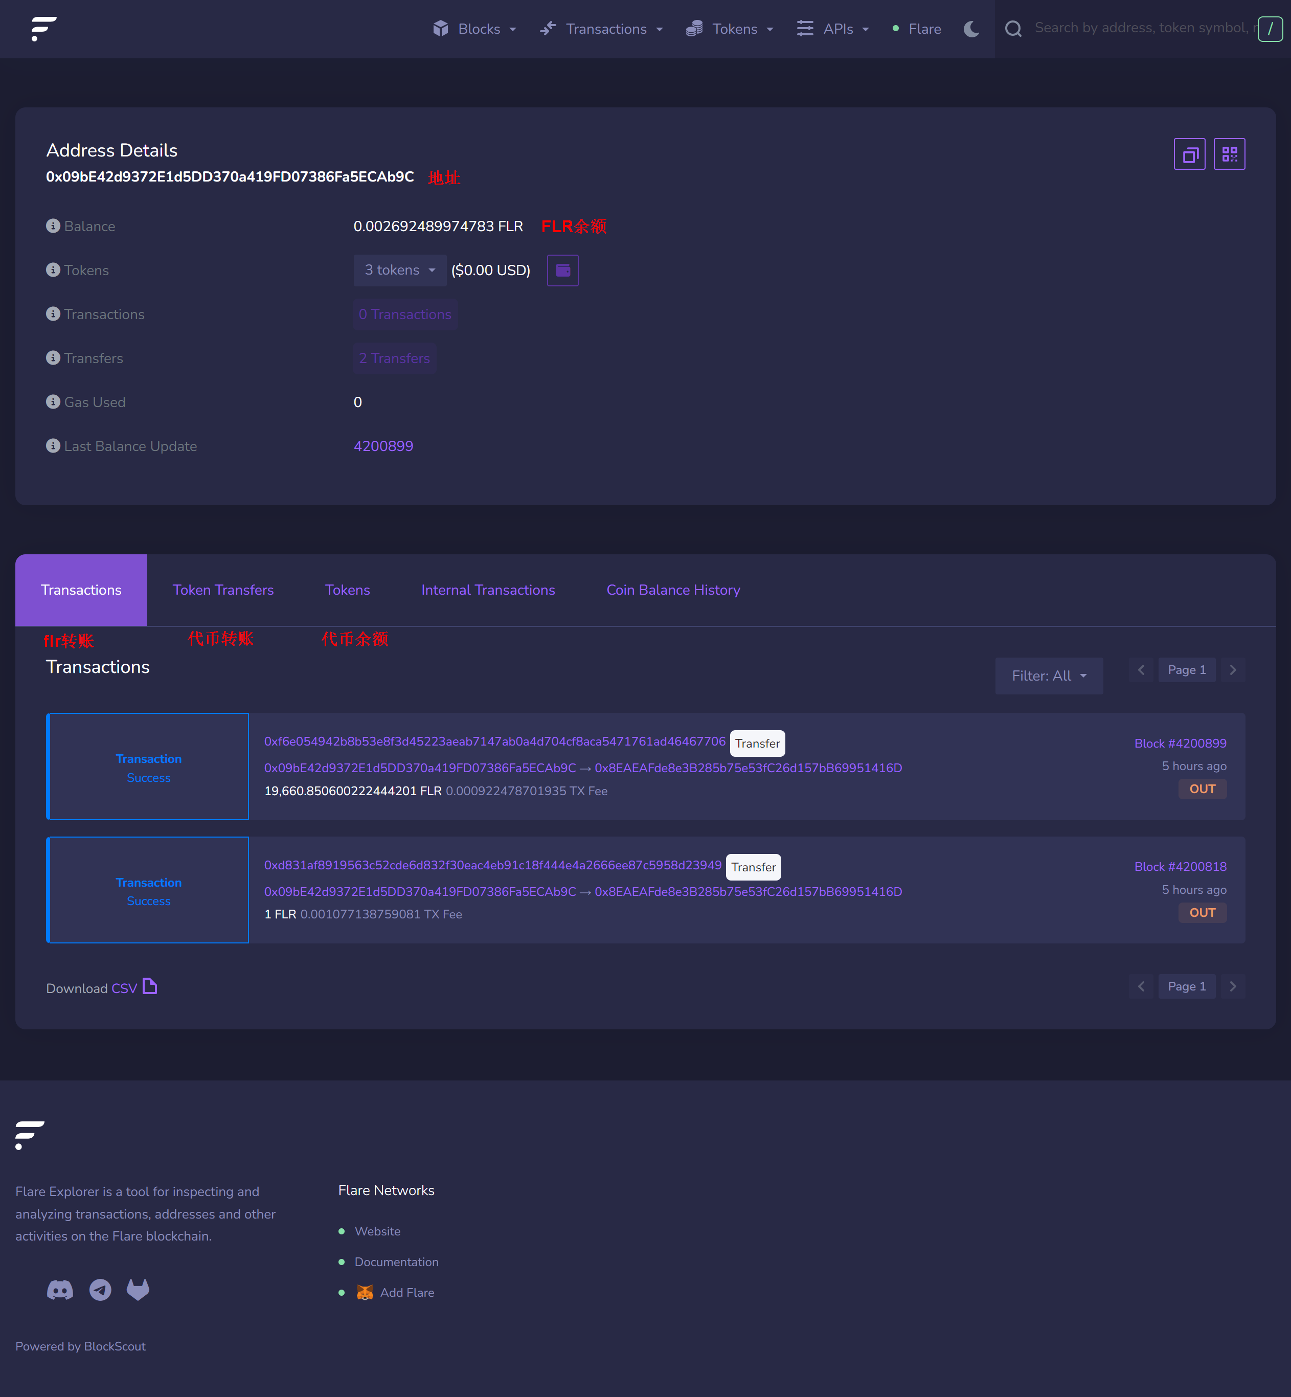This screenshot has height=1397, width=1291.
Task: Open transaction hash 0xf6e054942b...
Action: (x=494, y=741)
